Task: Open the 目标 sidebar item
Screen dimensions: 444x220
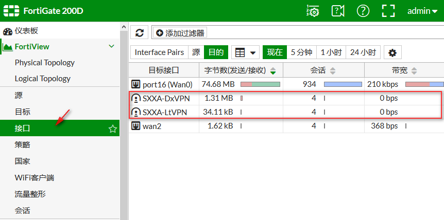Action: click(x=60, y=112)
